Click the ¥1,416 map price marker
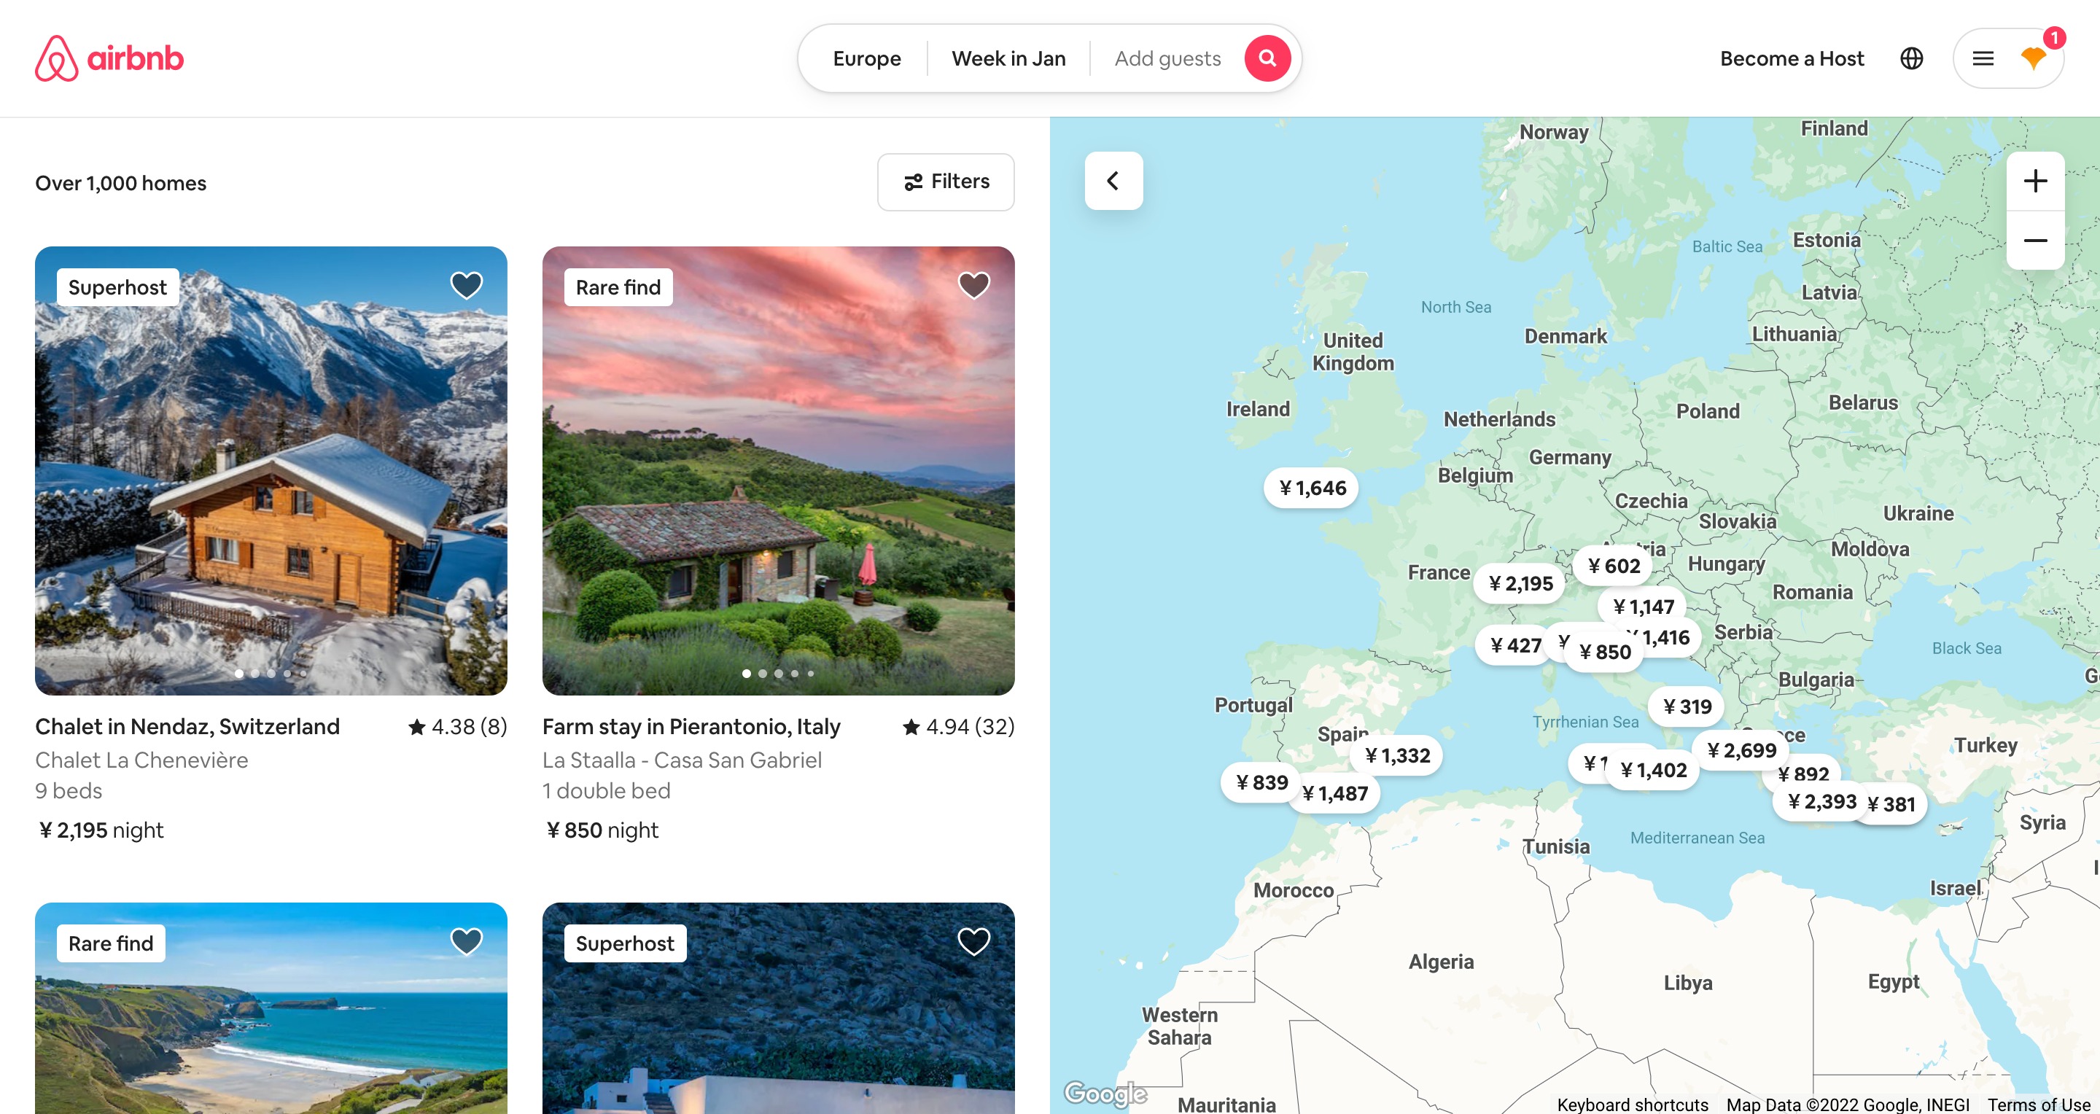This screenshot has height=1114, width=2100. (x=1666, y=637)
